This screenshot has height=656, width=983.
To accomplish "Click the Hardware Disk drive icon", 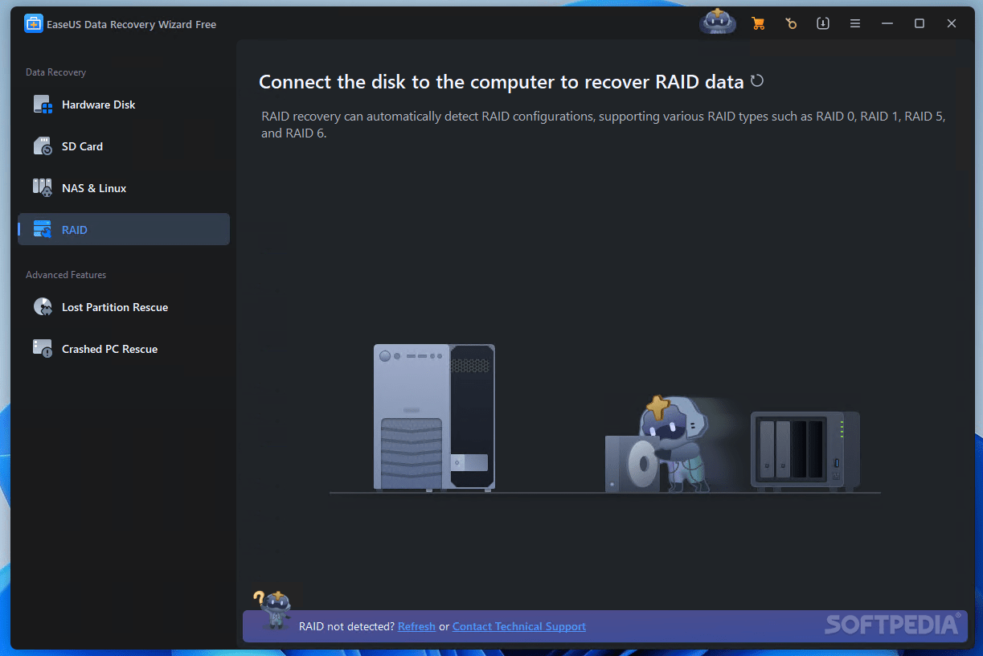I will 43,105.
